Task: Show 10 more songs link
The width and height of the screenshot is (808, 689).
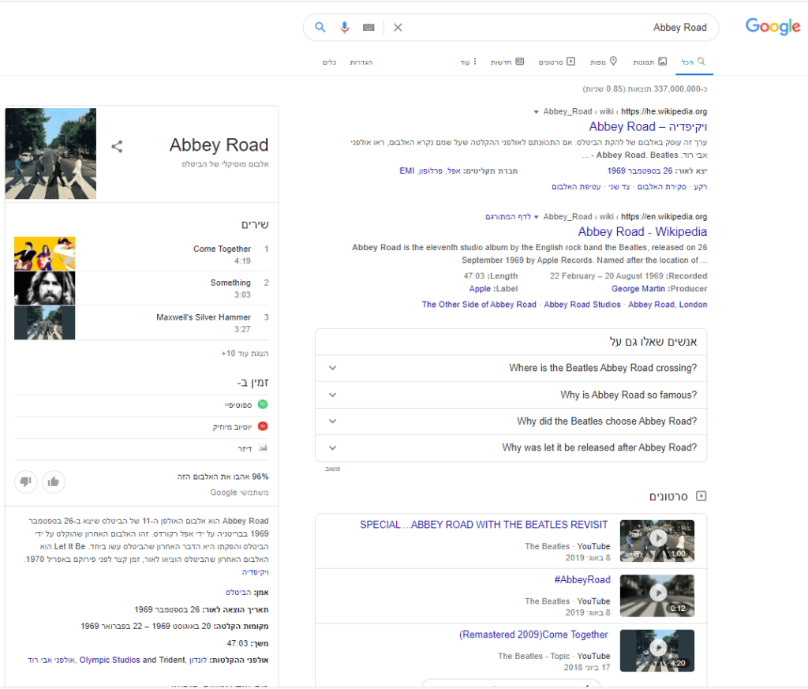Action: [245, 354]
